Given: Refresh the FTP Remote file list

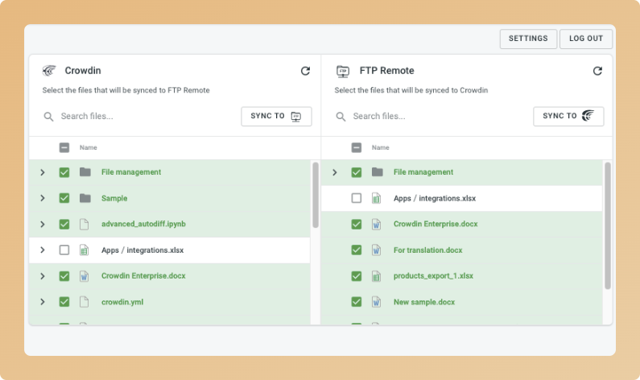Looking at the screenshot, I should pyautogui.click(x=597, y=71).
